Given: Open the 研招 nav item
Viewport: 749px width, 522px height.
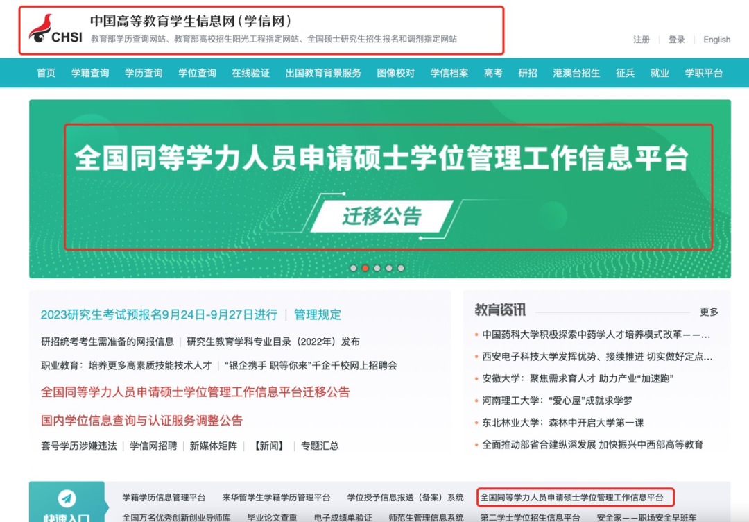Looking at the screenshot, I should [528, 73].
